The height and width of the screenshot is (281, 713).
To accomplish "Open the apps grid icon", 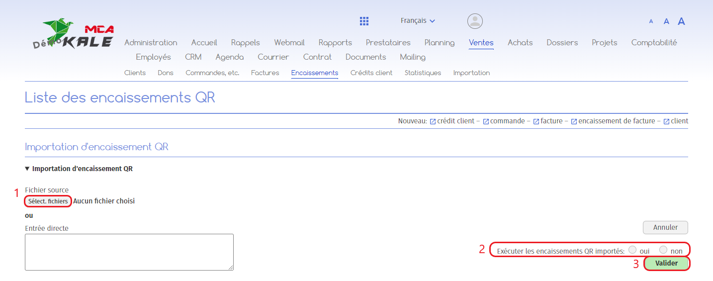I will click(364, 21).
